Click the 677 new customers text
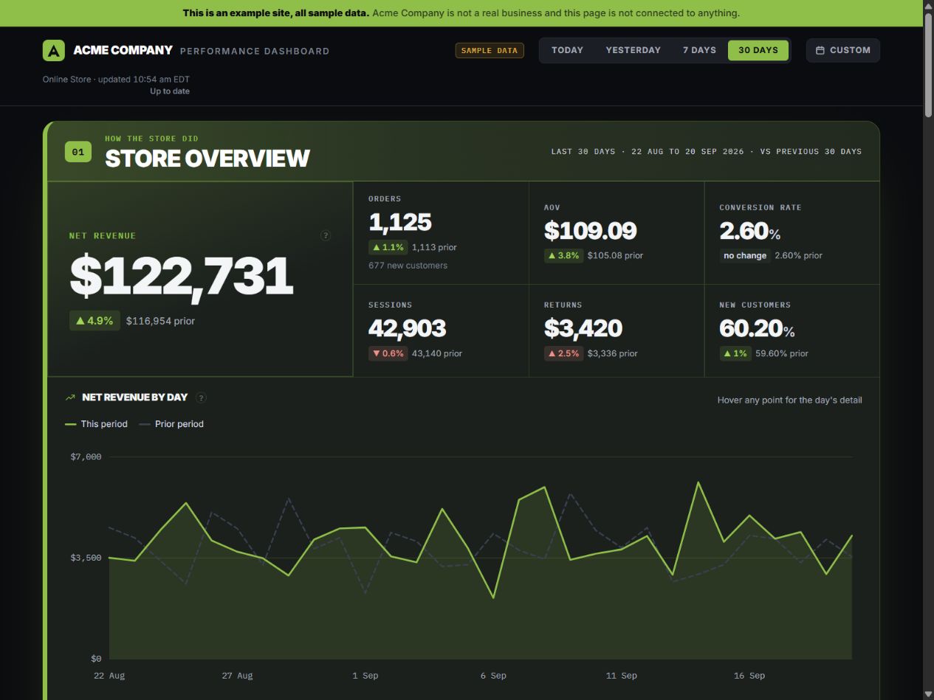This screenshot has width=934, height=700. pyautogui.click(x=408, y=266)
